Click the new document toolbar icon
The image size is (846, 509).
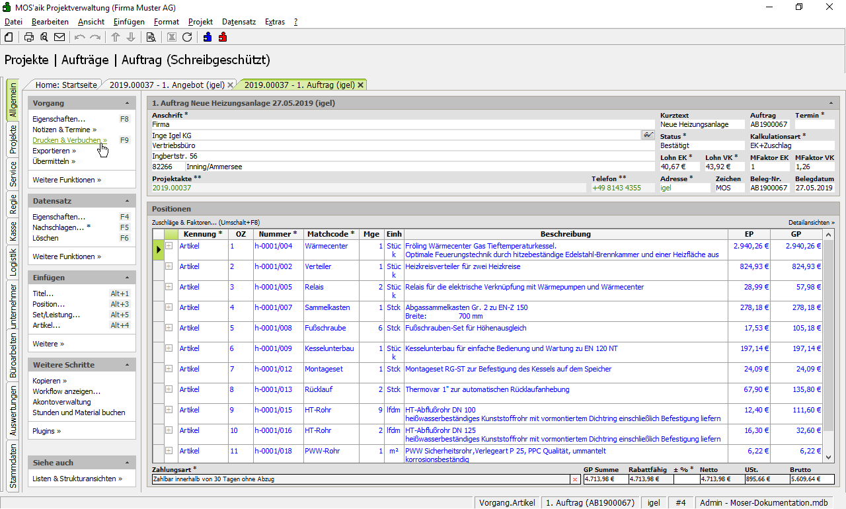pyautogui.click(x=9, y=37)
